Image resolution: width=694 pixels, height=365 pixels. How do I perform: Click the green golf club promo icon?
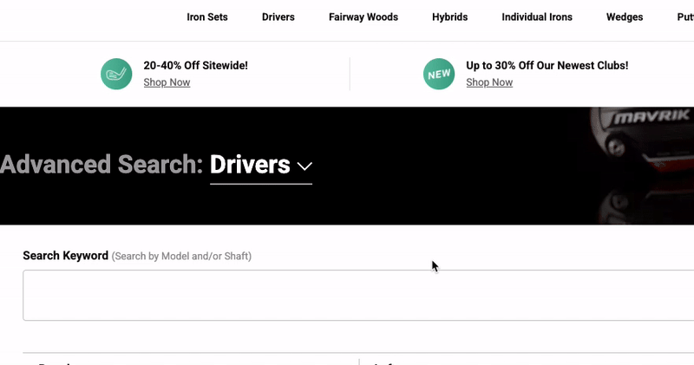(x=116, y=74)
